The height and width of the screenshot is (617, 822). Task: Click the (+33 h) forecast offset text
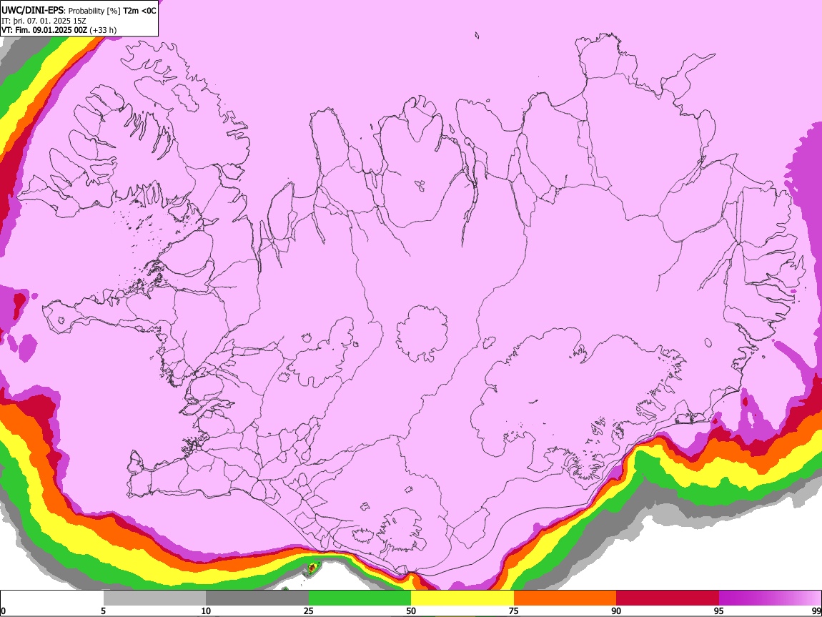103,30
